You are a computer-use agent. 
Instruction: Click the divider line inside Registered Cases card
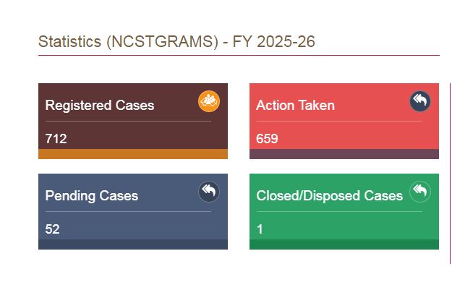[128, 121]
